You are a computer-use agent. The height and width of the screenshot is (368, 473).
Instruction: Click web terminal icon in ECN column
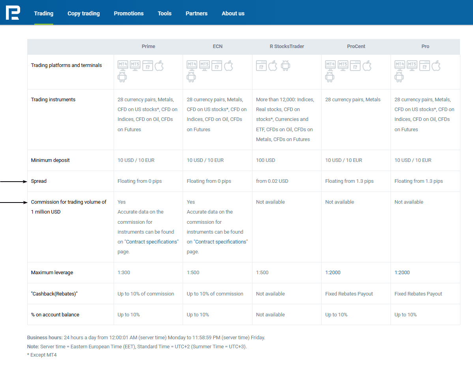pyautogui.click(x=217, y=65)
